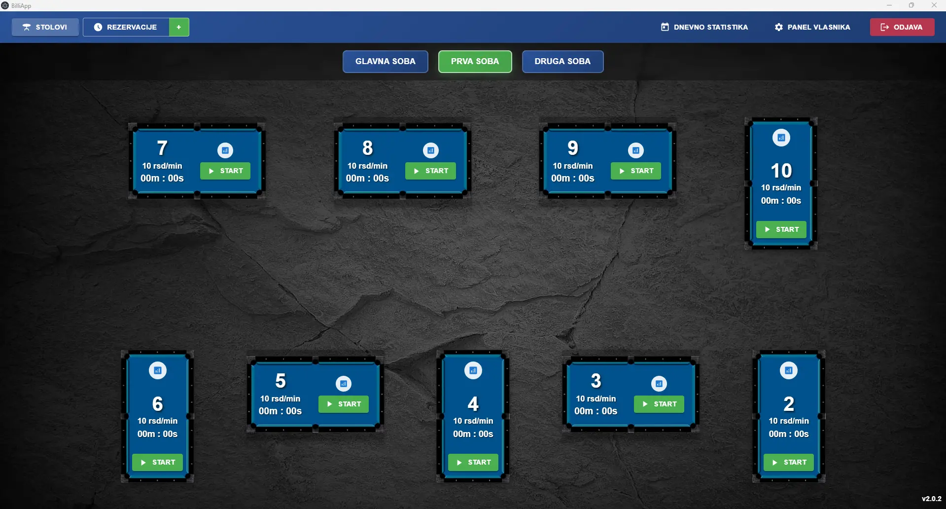The image size is (946, 509).
Task: View statistics icon on table 3
Action: (x=659, y=383)
